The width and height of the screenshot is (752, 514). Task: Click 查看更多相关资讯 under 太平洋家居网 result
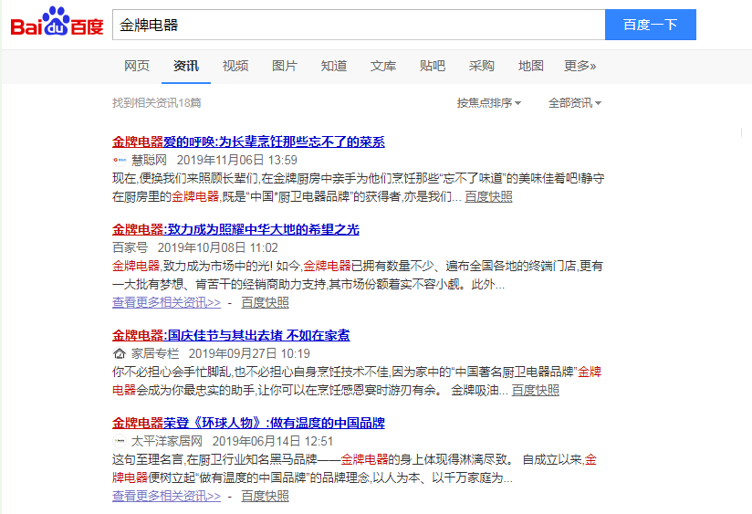pyautogui.click(x=166, y=496)
